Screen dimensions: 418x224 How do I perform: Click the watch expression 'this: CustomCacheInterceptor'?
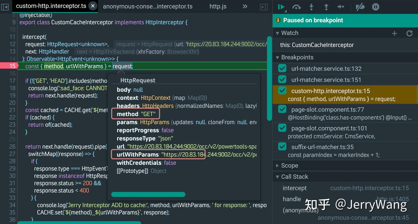pyautogui.click(x=317, y=45)
